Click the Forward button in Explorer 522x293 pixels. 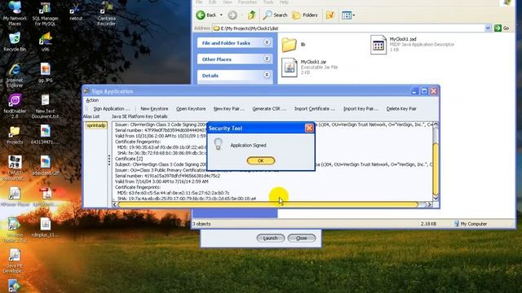[232, 15]
